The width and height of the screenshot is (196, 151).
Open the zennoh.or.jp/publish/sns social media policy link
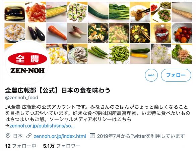[42, 126]
